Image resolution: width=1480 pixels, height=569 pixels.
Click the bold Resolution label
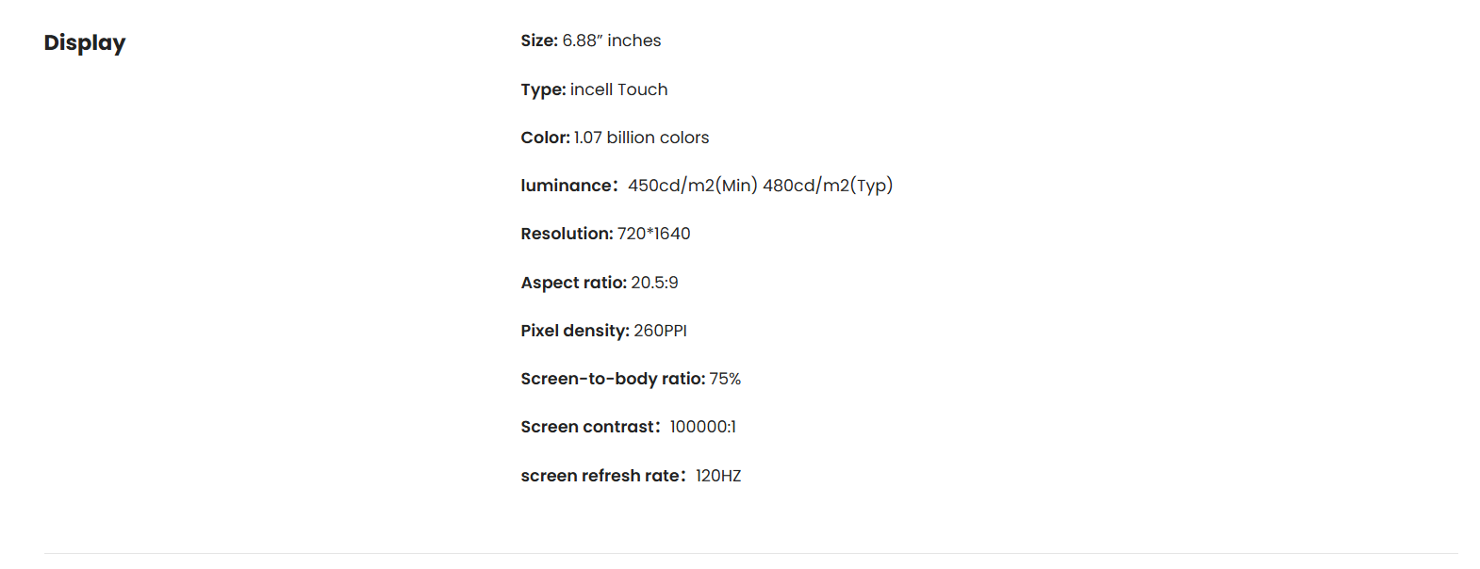pyautogui.click(x=567, y=234)
